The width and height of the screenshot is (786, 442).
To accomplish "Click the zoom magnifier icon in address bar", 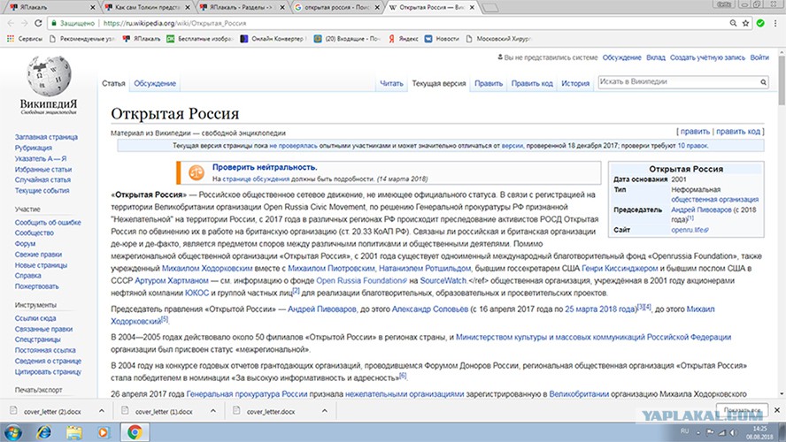I will coord(733,23).
